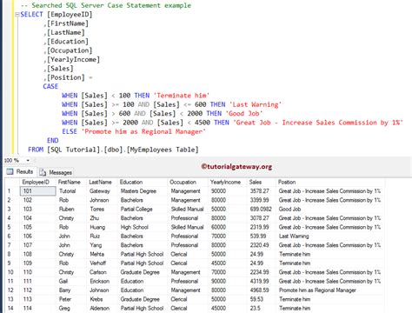Switch to the Results tab

pyautogui.click(x=20, y=171)
